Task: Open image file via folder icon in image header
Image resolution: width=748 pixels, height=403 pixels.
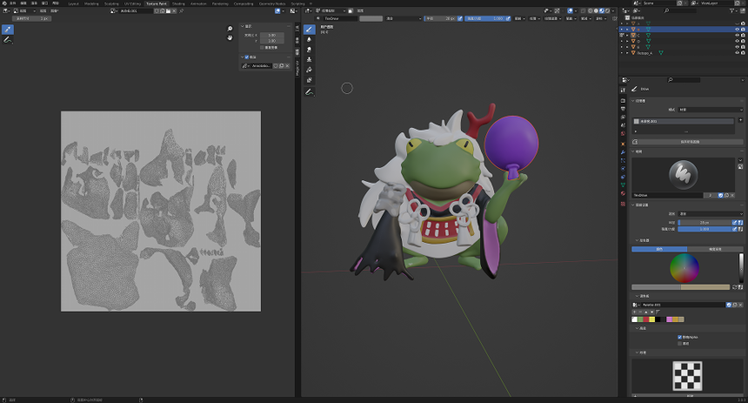Action: pos(168,10)
